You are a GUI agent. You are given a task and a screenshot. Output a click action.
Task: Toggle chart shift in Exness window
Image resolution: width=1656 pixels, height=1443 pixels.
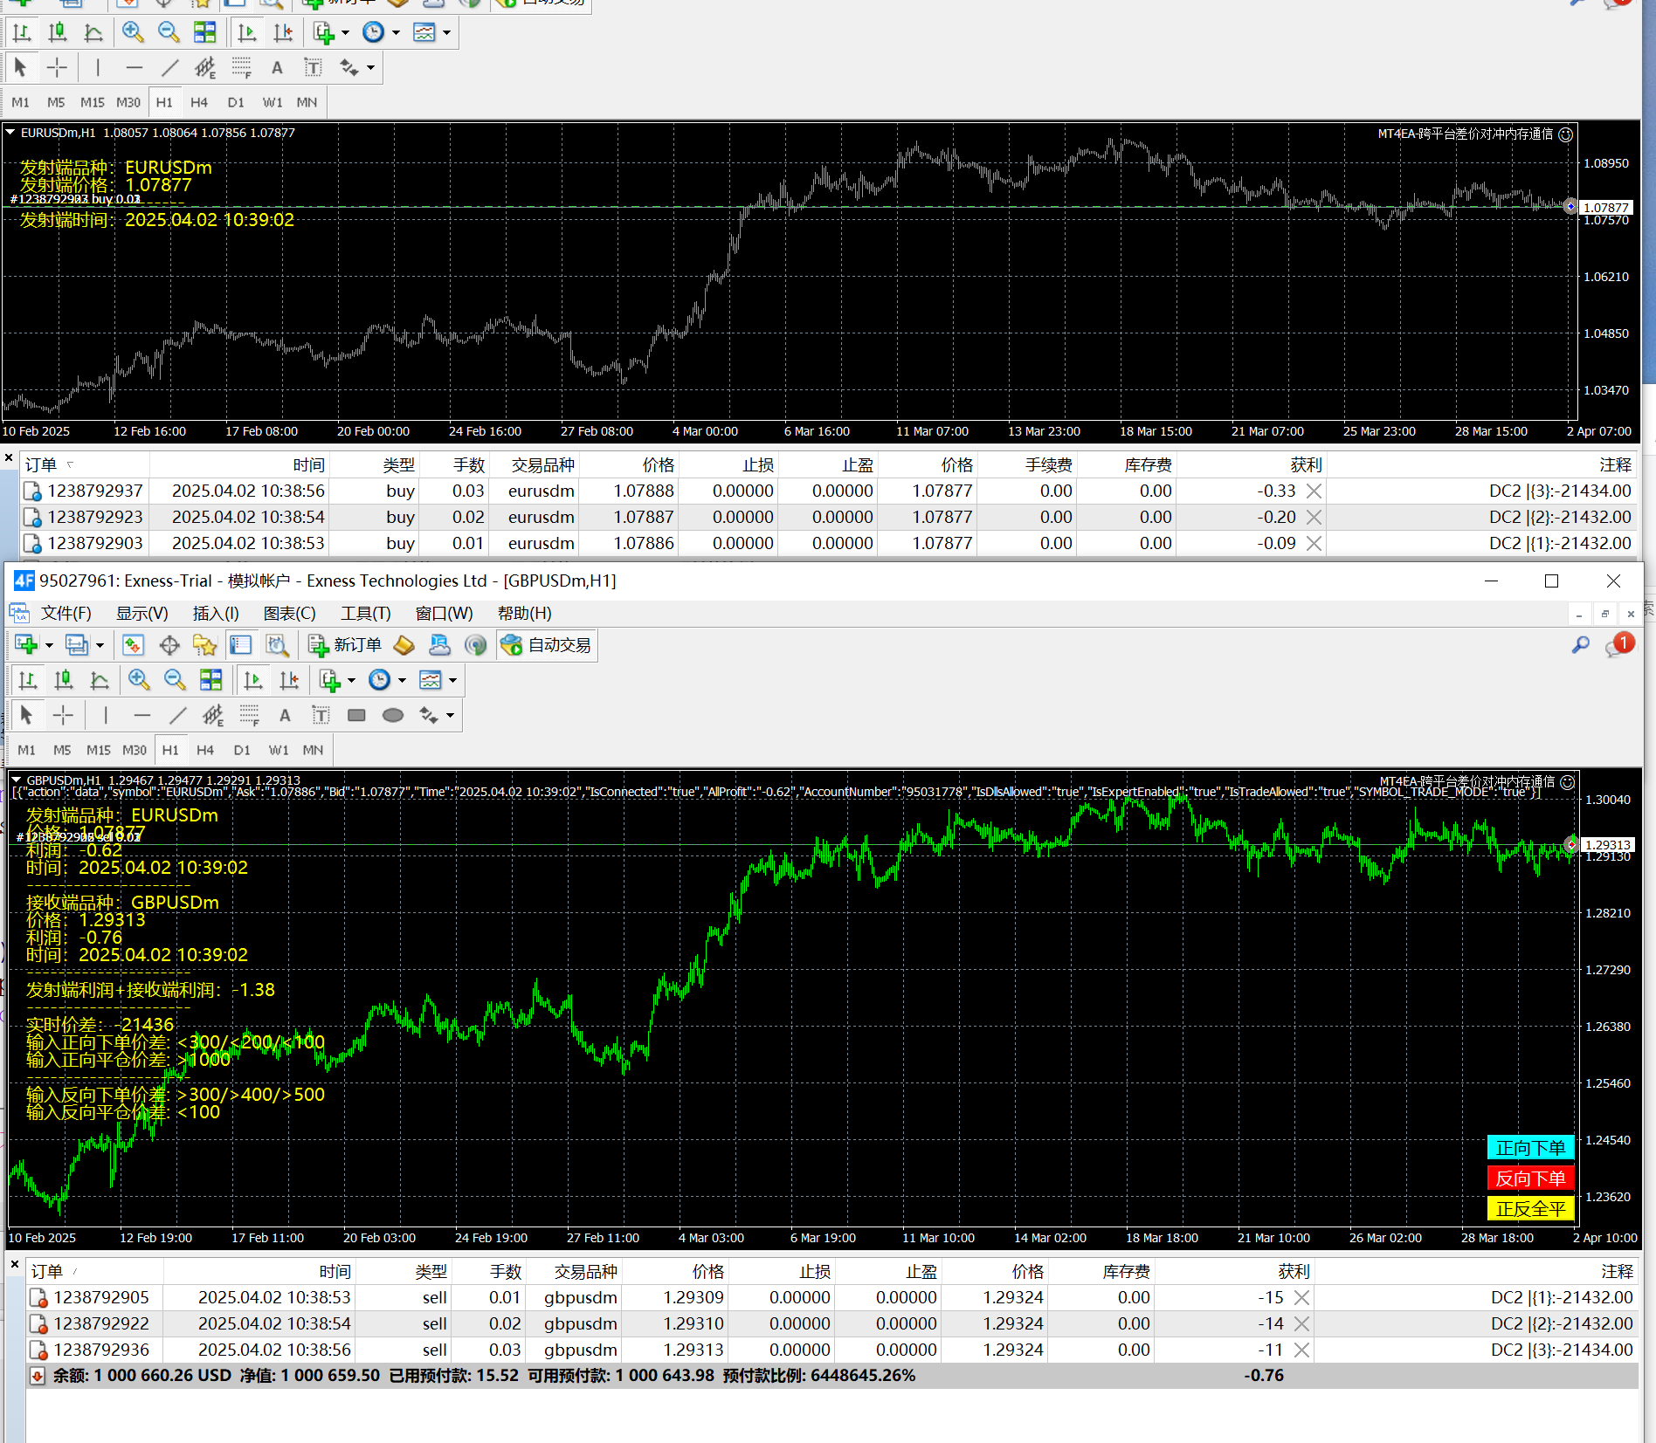[x=289, y=680]
